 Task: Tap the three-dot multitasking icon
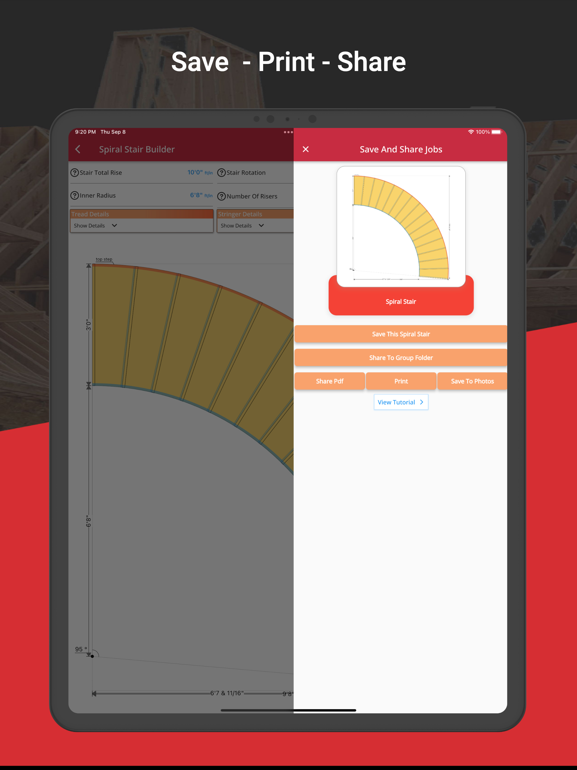288,132
